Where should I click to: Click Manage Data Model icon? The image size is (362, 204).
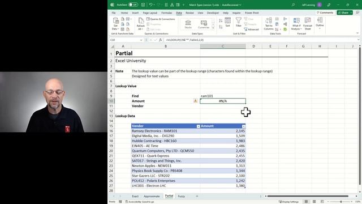pos(285,29)
